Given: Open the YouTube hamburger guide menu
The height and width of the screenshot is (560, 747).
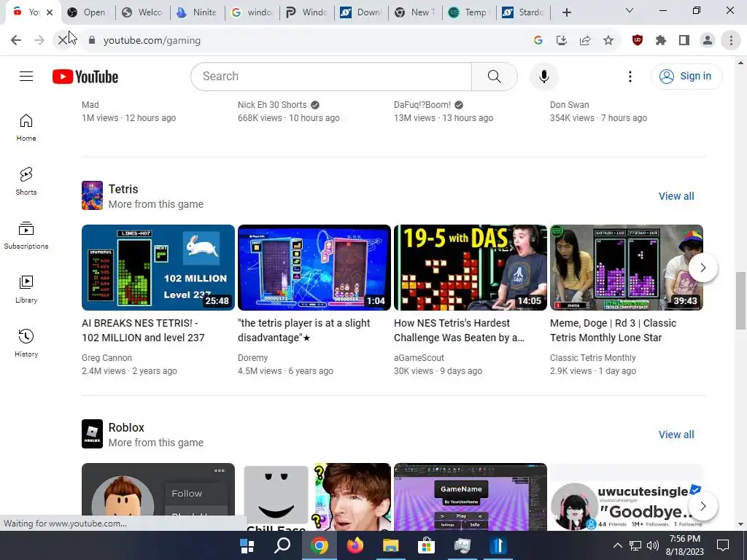Looking at the screenshot, I should coord(26,76).
